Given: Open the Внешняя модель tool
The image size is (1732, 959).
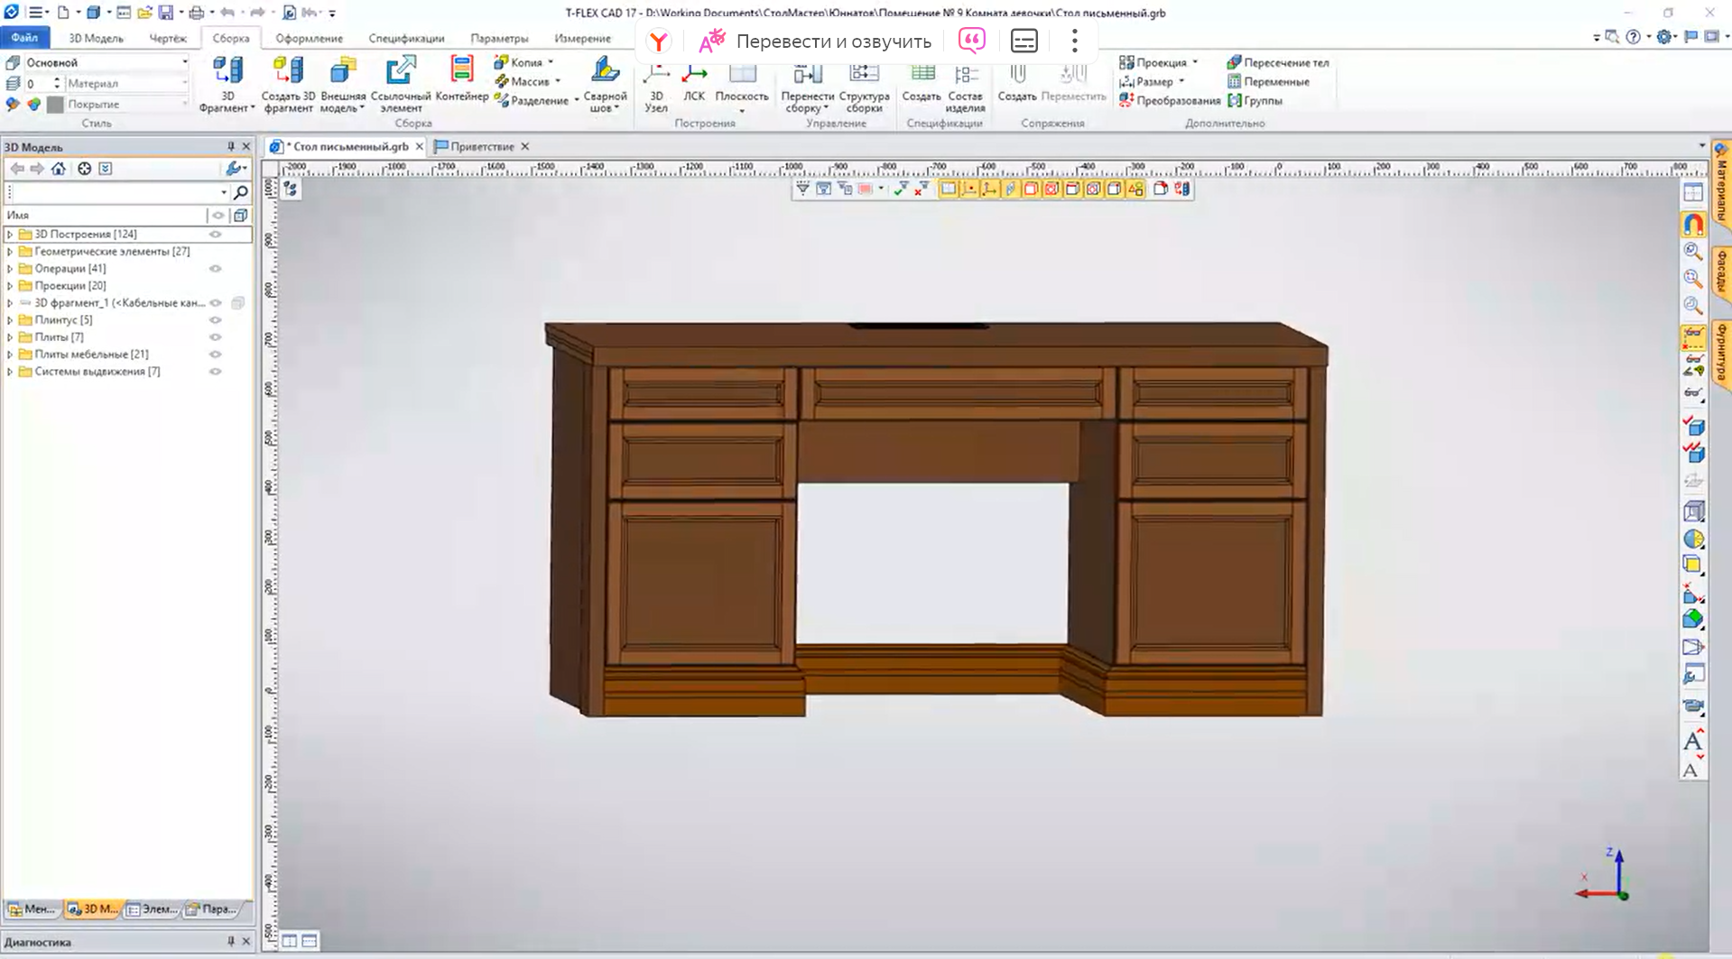Looking at the screenshot, I should click(x=343, y=84).
